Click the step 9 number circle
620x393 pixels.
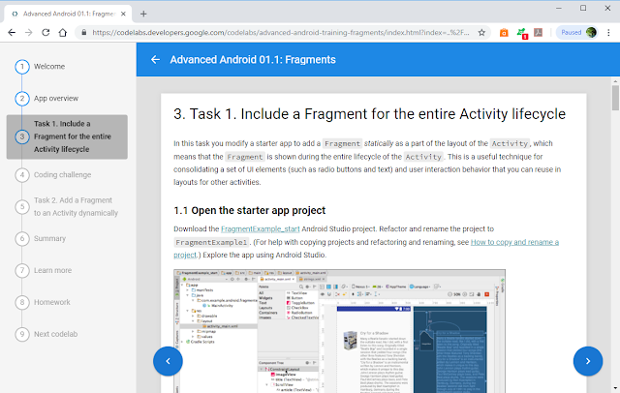[x=22, y=334]
